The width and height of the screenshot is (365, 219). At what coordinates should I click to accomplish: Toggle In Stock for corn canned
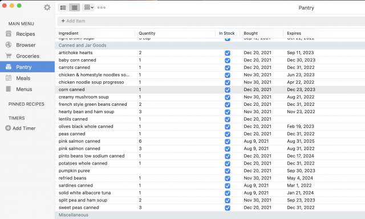click(x=228, y=90)
